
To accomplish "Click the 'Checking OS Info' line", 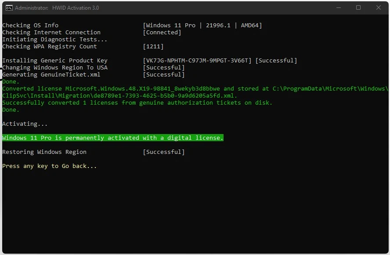I will (30, 25).
